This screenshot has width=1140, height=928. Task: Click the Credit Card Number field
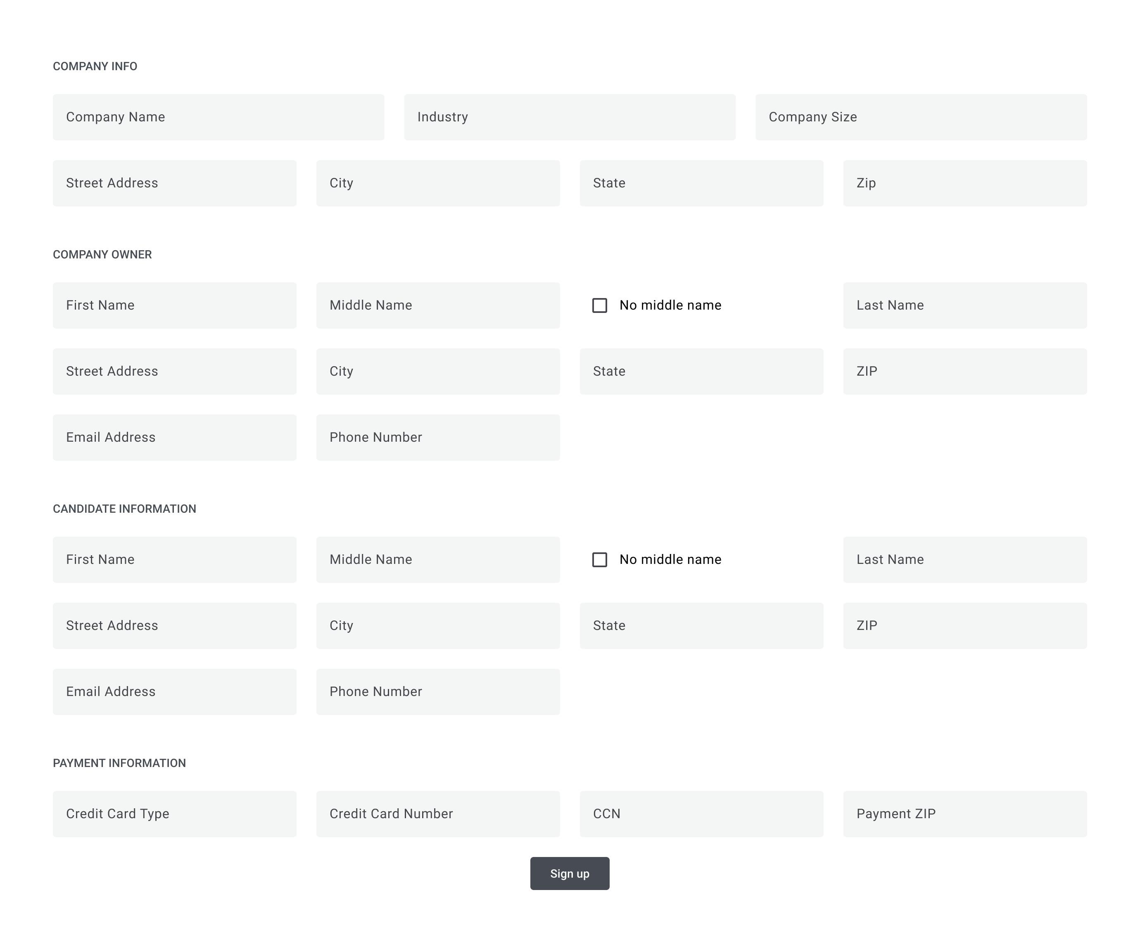click(438, 814)
